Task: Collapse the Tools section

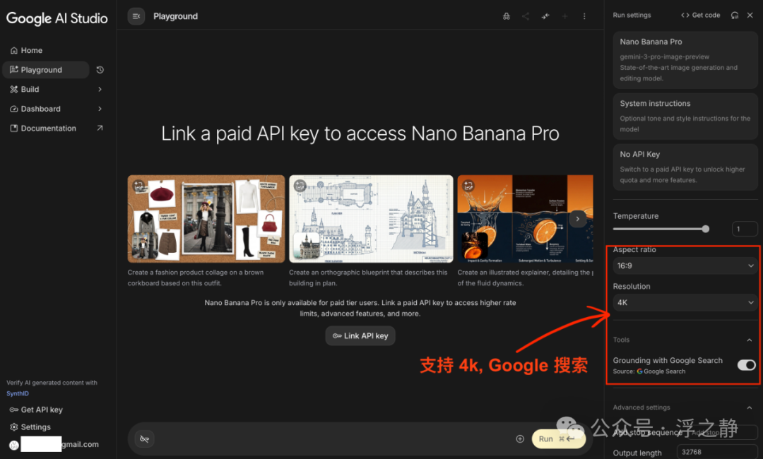Action: pyautogui.click(x=750, y=340)
